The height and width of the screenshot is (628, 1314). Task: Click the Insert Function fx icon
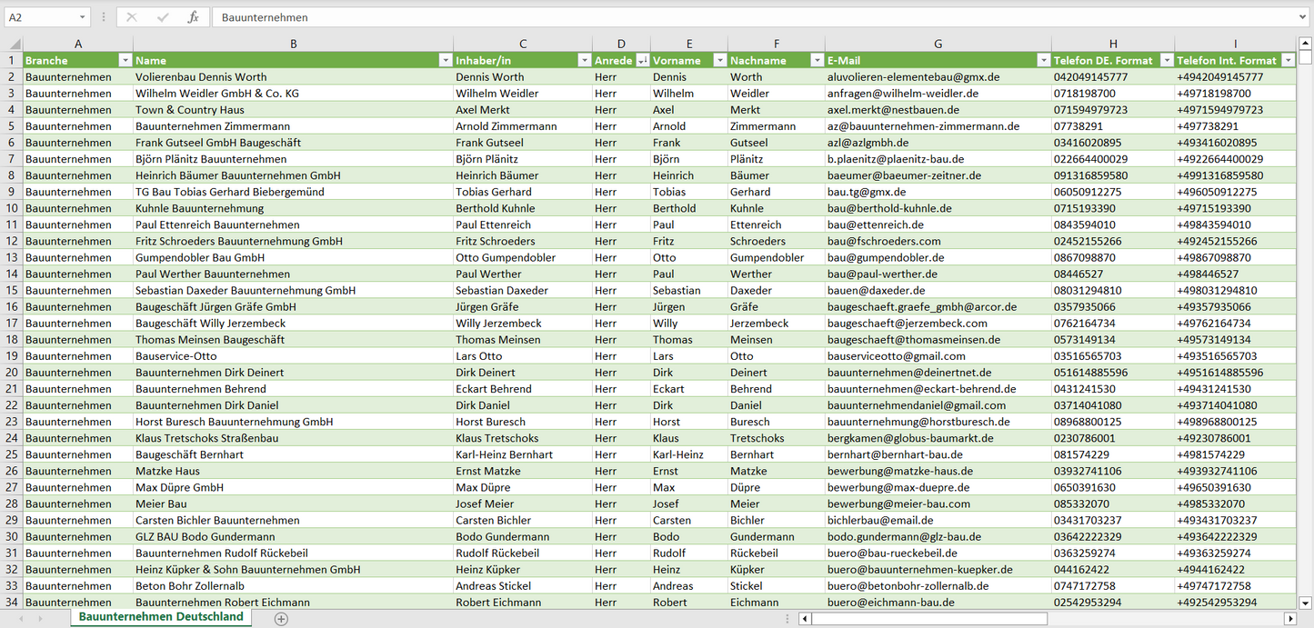pyautogui.click(x=193, y=17)
